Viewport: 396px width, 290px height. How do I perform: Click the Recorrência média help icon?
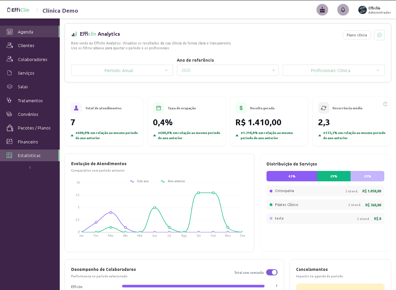pyautogui.click(x=385, y=104)
